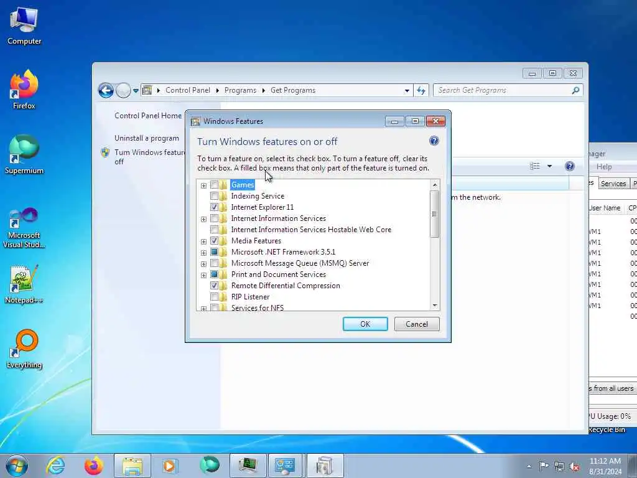Screen dimensions: 637x478
Task: Enable the Indexing Service checkbox
Action: (x=214, y=196)
